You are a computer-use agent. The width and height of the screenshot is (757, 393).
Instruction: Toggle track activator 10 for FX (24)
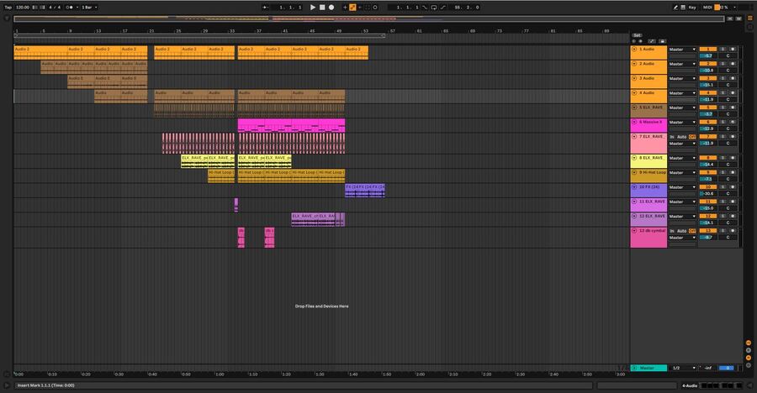(708, 186)
